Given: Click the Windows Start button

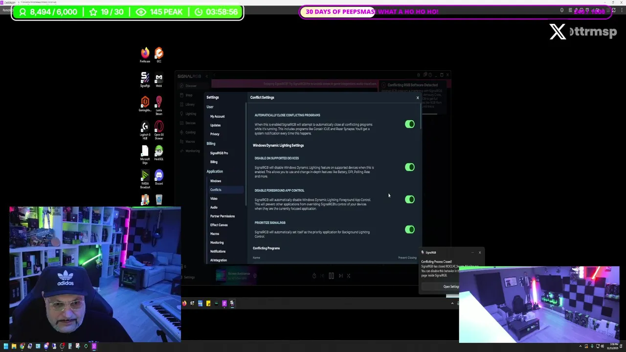Looking at the screenshot, I should coord(6,346).
